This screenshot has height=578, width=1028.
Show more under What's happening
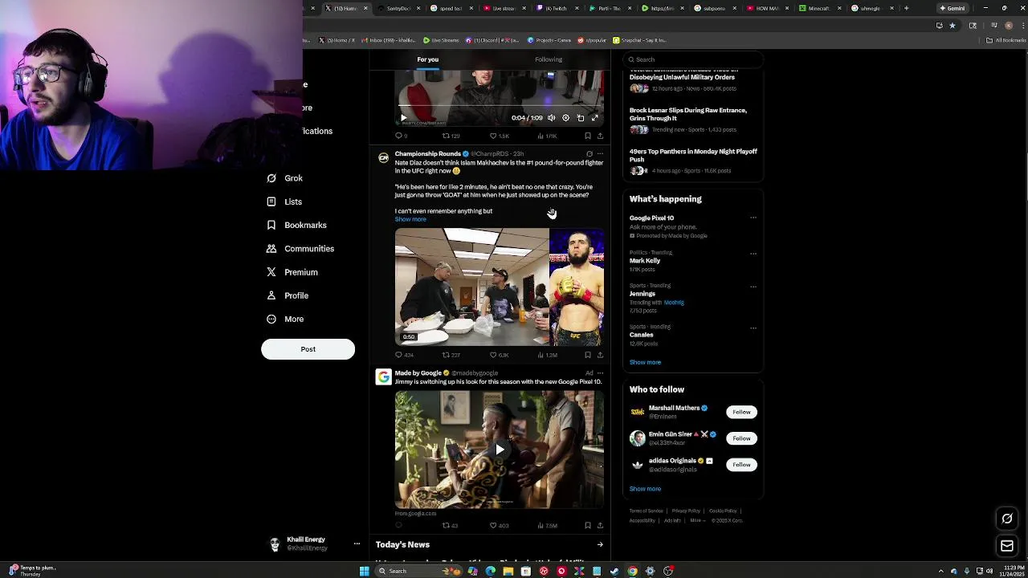point(645,362)
